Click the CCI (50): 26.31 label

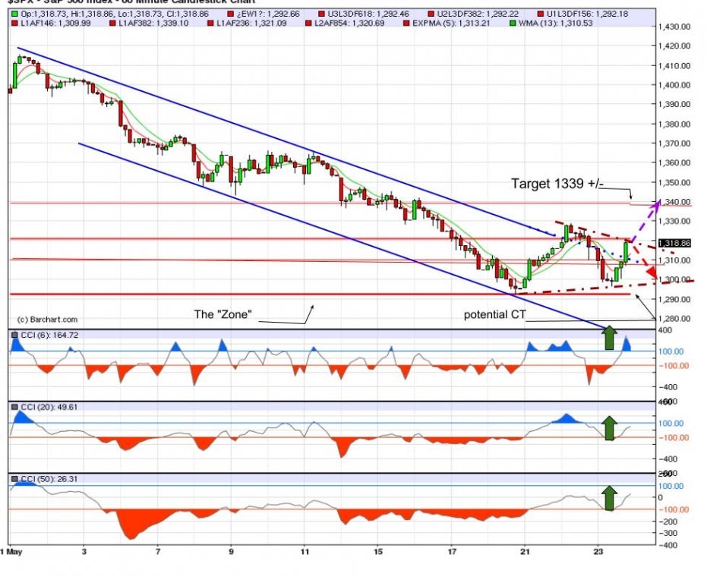[49, 479]
